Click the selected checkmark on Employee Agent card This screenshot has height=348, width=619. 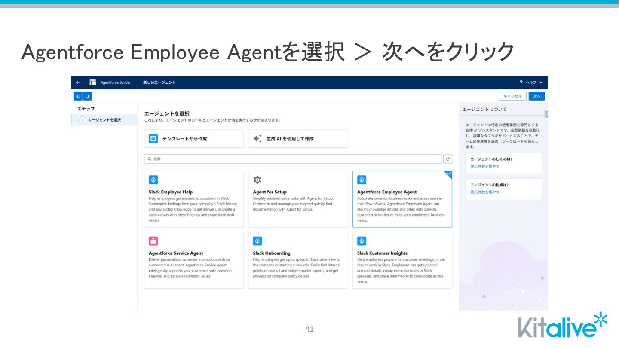449,174
